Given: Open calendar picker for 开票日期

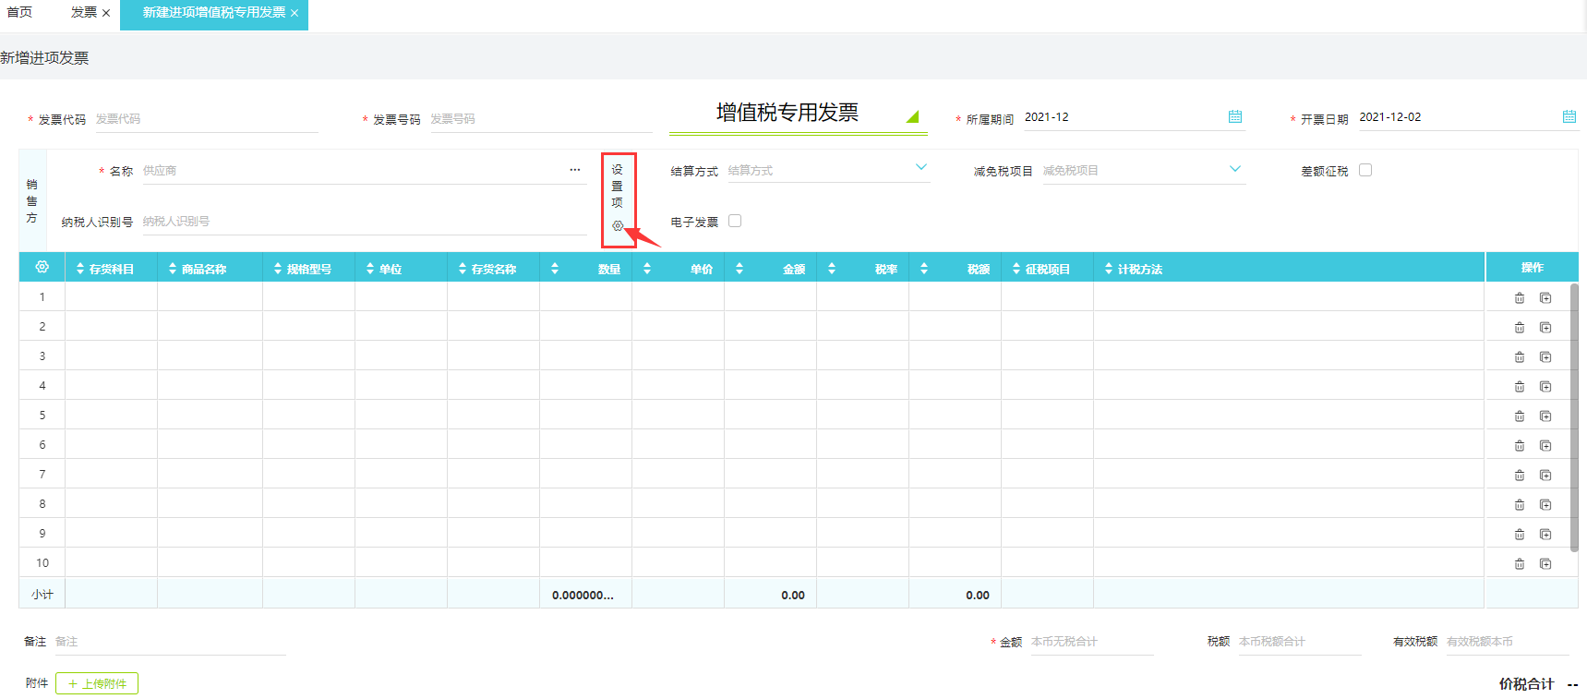Looking at the screenshot, I should 1569,116.
